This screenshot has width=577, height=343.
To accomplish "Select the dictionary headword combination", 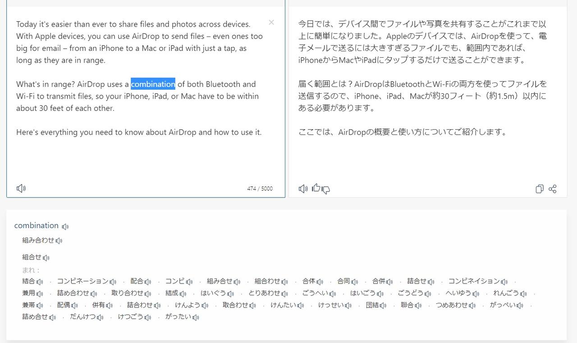I will click(37, 225).
